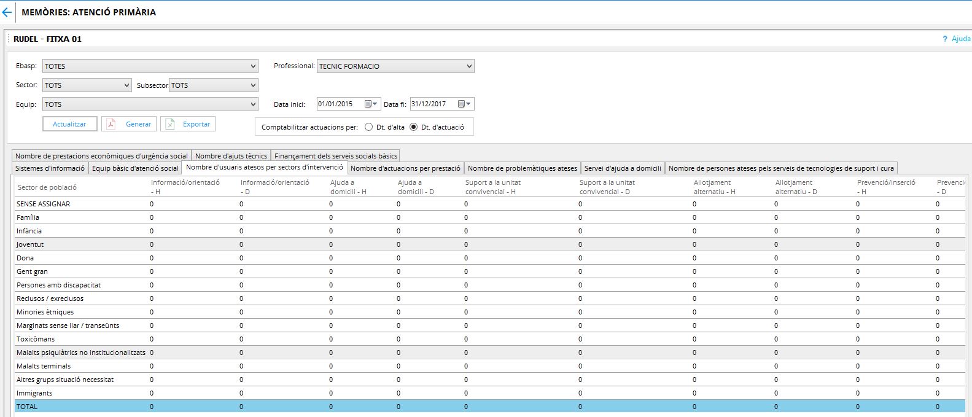Click the Excel icon beside Exportar
Viewport: 972px width, 417px height.
click(170, 124)
